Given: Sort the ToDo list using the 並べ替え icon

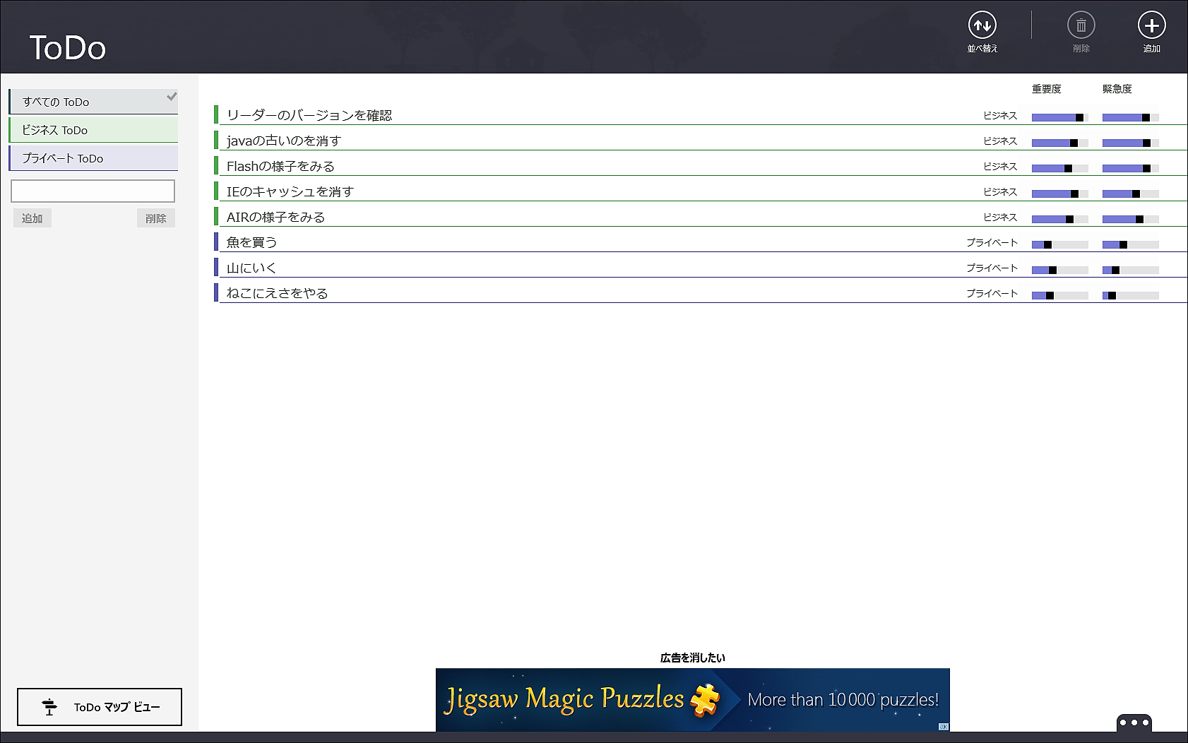Looking at the screenshot, I should [x=982, y=27].
